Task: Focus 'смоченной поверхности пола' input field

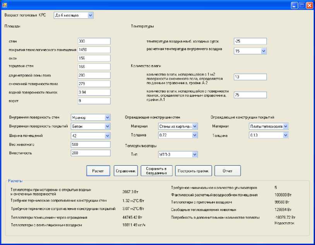Action: pyautogui.click(x=94, y=84)
